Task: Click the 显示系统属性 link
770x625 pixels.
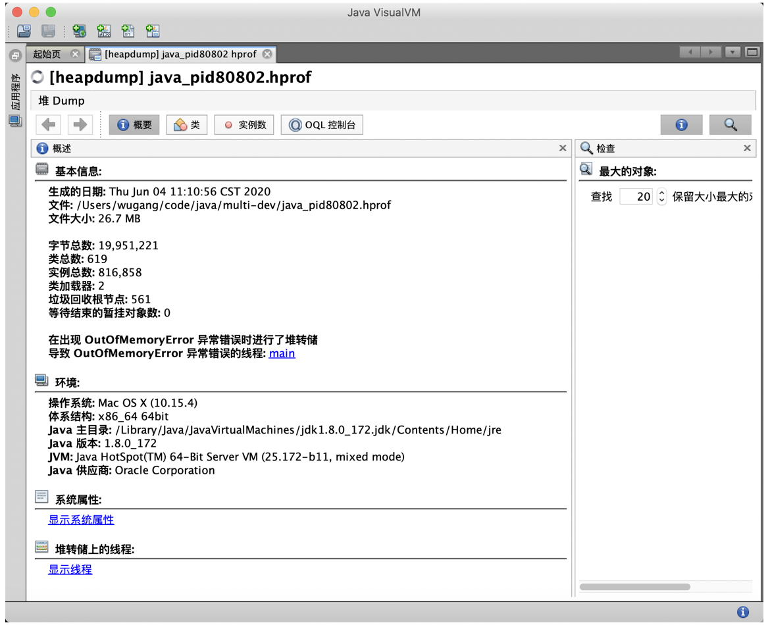Action: click(81, 520)
